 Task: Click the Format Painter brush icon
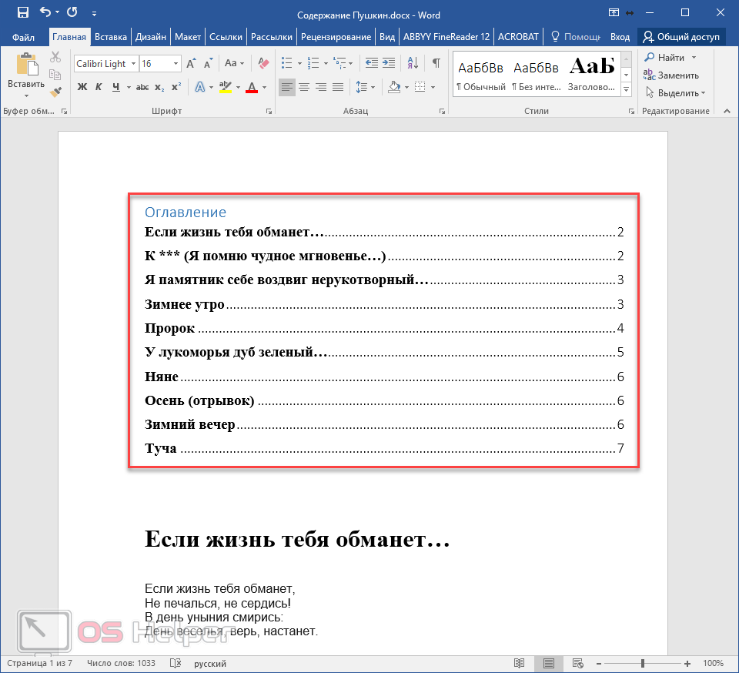(55, 92)
